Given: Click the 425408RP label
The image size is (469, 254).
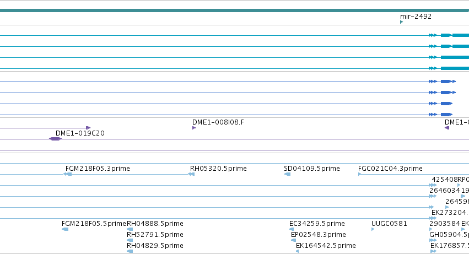Looking at the screenshot, I should [450, 180].
